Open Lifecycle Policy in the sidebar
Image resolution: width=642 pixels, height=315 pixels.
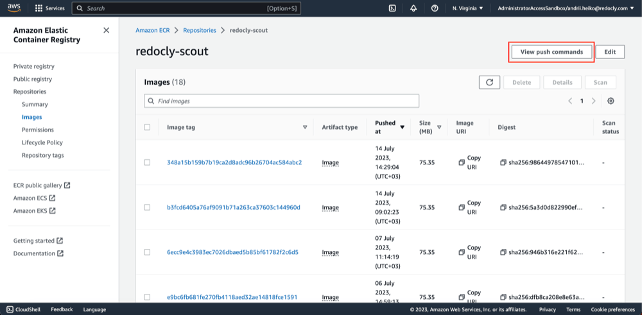42,142
